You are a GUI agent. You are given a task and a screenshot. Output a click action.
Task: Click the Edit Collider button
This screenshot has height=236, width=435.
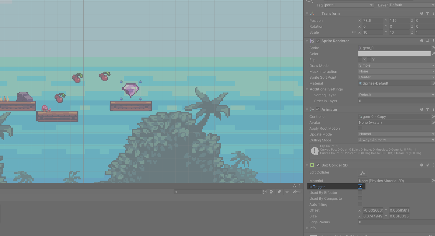click(362, 173)
